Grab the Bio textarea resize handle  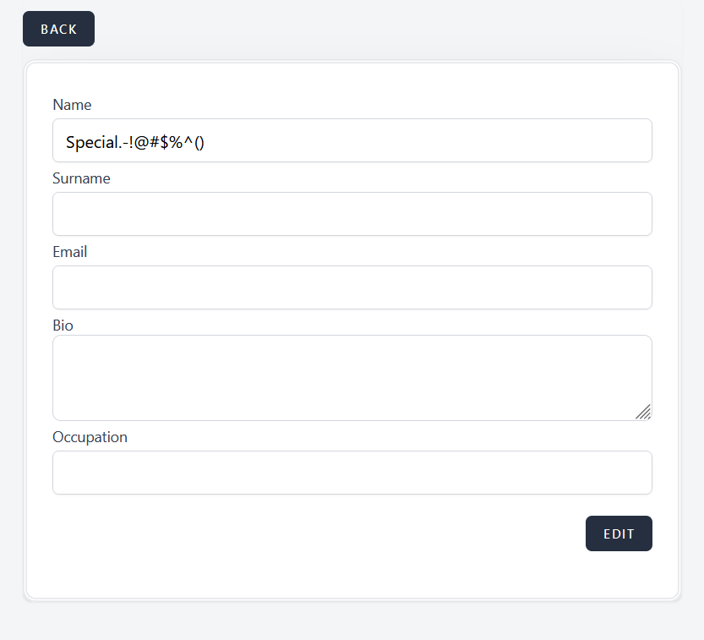[x=643, y=412]
